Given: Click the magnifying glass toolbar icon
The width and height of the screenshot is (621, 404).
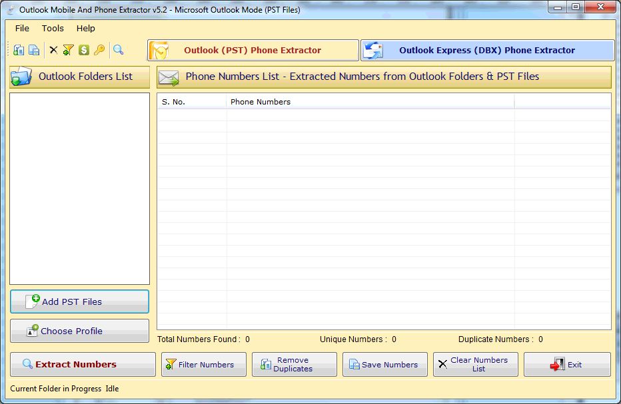Looking at the screenshot, I should (118, 50).
